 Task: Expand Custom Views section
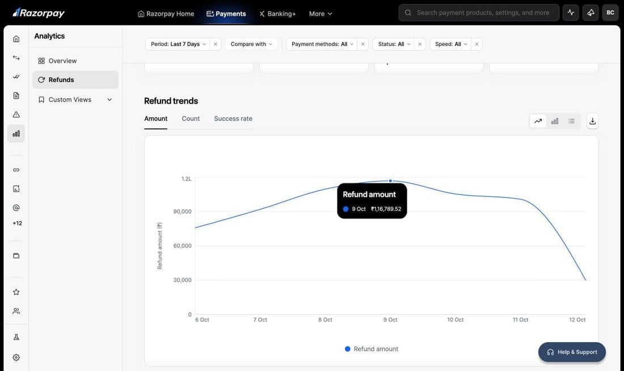pos(75,99)
